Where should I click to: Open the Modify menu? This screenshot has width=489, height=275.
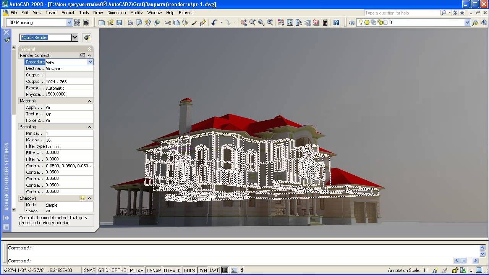136,13
